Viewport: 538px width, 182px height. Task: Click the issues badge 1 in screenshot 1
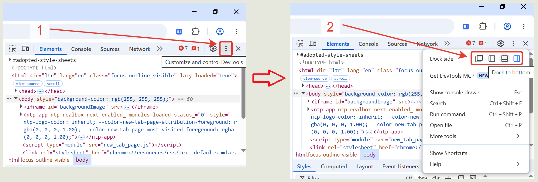pyautogui.click(x=196, y=49)
